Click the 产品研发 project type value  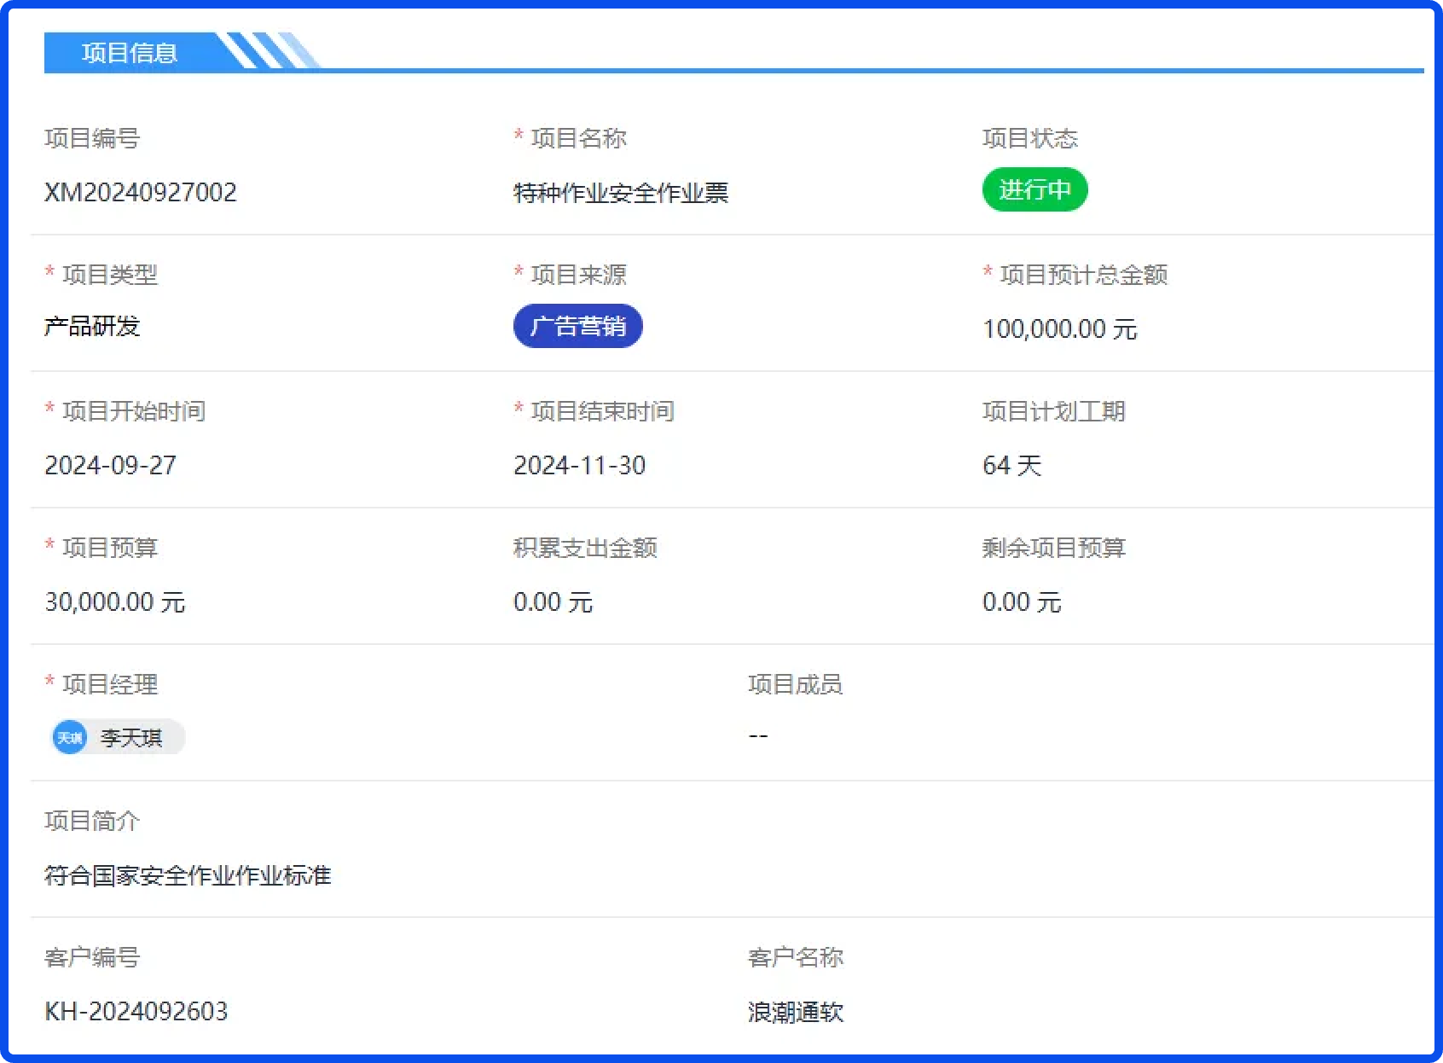(92, 326)
